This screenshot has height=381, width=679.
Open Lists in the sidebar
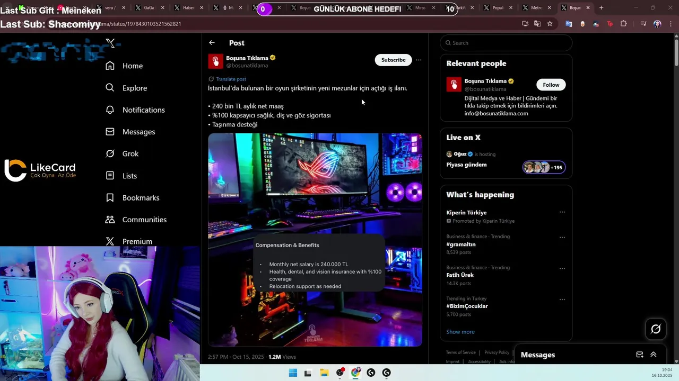(121, 176)
